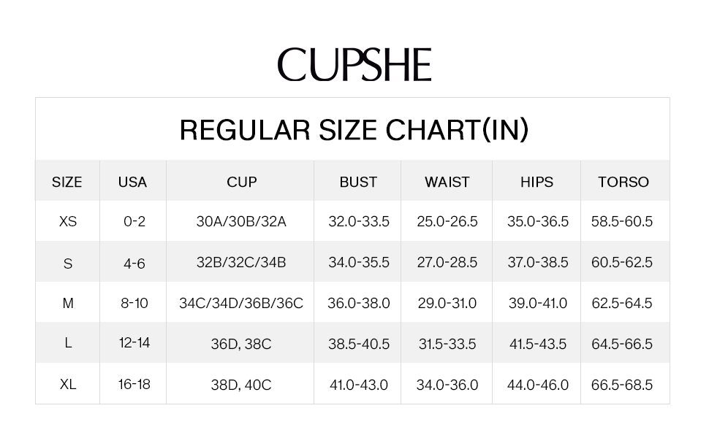Image resolution: width=709 pixels, height=438 pixels.
Task: Click the REGULAR SIZE CHART(IN) title
Action: coord(354,130)
